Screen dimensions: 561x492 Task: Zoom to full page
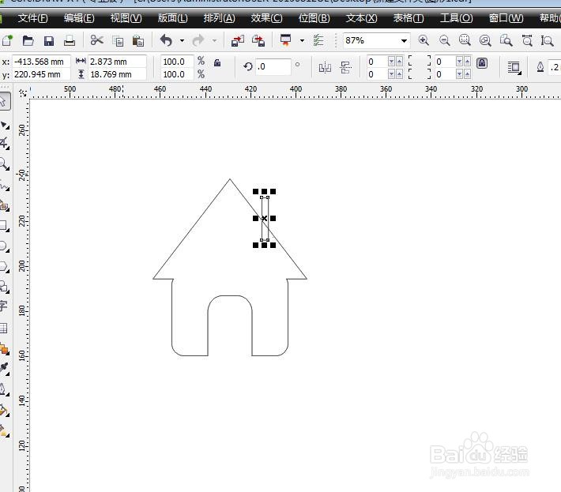click(506, 40)
